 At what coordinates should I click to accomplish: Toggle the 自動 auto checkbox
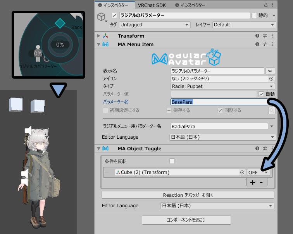(x=261, y=94)
